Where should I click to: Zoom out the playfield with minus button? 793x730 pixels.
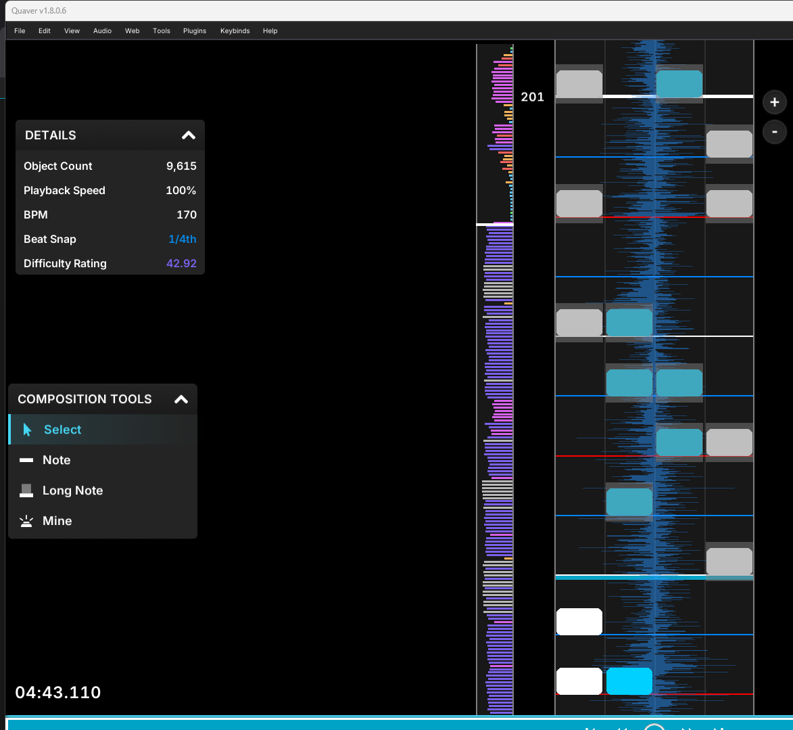tap(774, 132)
